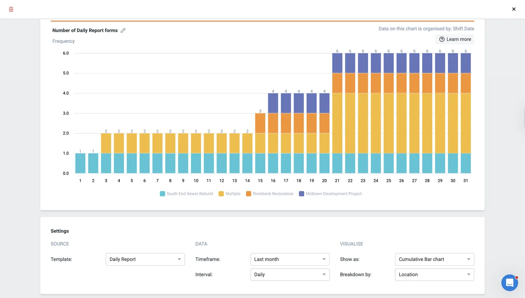Click x-axis label 20
525x298 pixels.
[x=324, y=181]
